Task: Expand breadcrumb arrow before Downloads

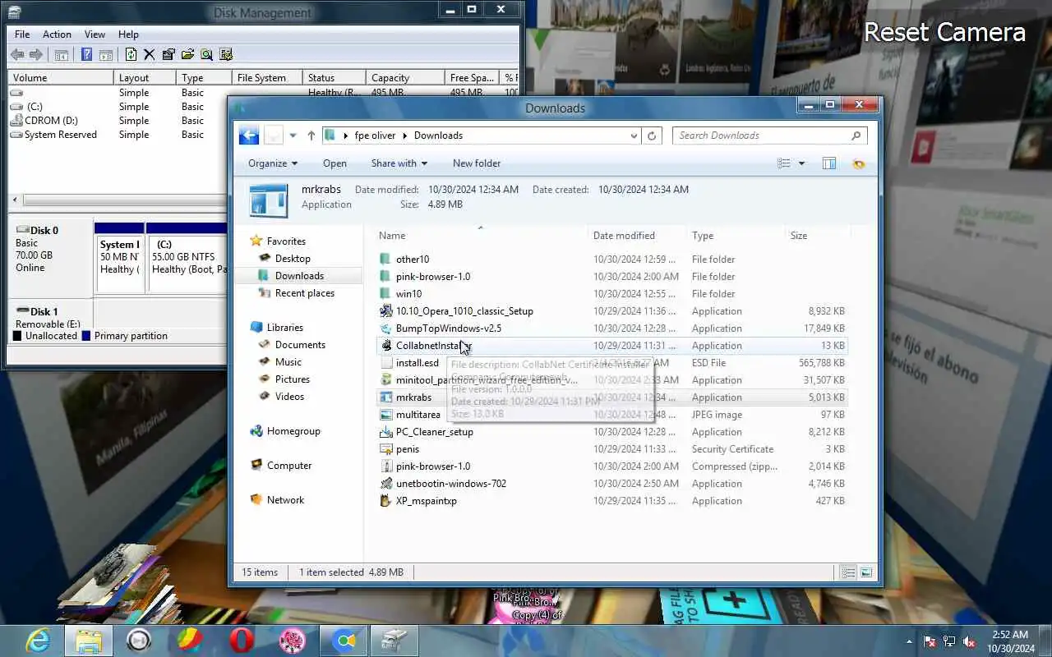Action: 405,136
